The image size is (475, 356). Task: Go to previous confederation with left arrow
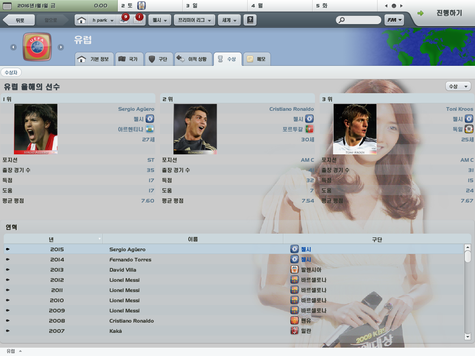[x=13, y=47]
